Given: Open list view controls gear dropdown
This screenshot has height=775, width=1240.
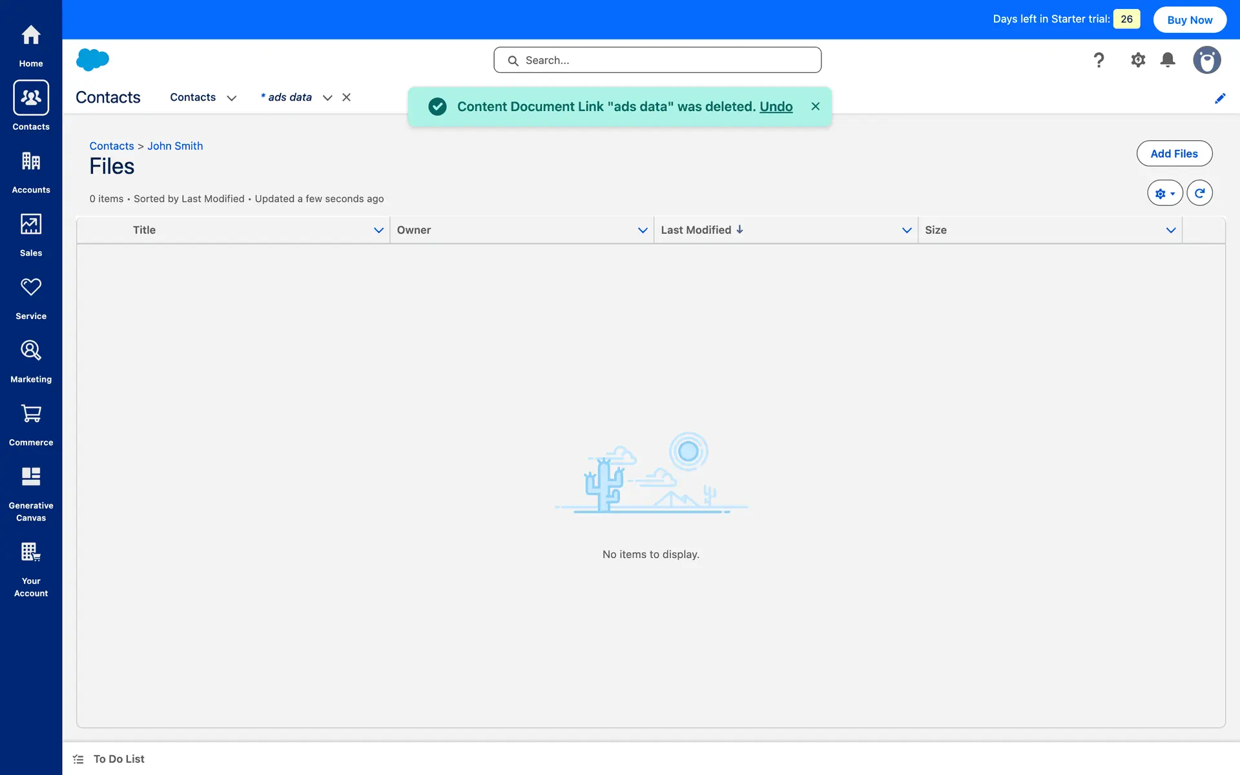Looking at the screenshot, I should pos(1164,193).
